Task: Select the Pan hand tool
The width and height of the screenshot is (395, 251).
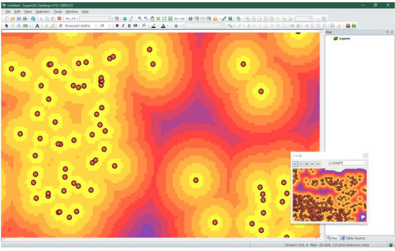Action: click(152, 19)
